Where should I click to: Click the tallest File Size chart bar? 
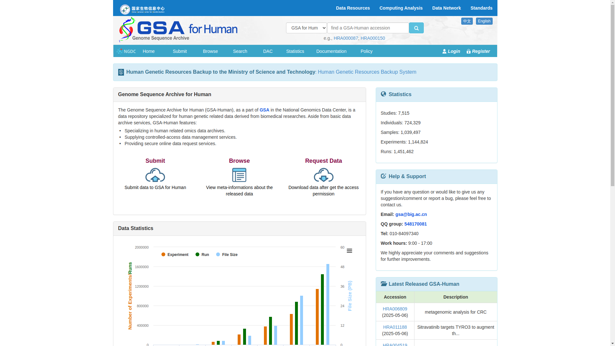point(328,304)
